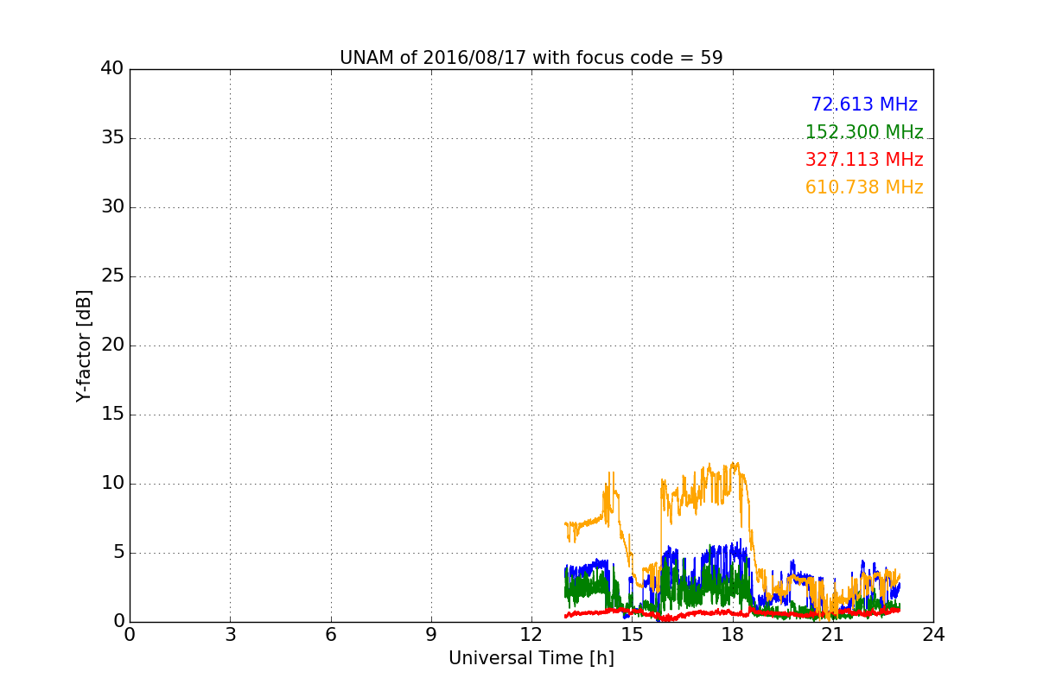Viewport: 1037px width, 691px height.
Task: Click the 'Y-factor [dB]' axis label
Action: (83, 345)
